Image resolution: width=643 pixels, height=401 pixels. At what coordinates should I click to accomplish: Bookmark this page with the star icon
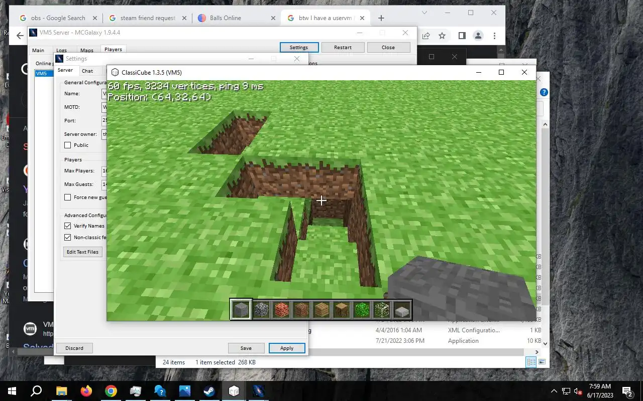coord(442,36)
